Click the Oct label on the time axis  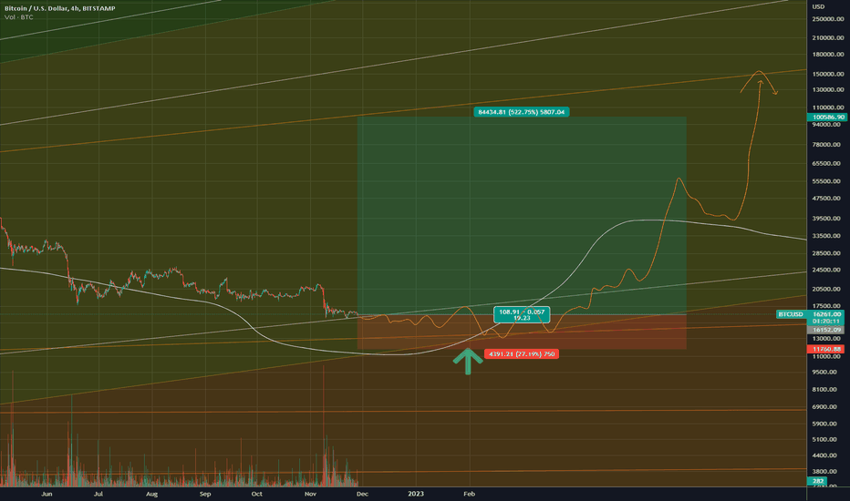[257, 494]
